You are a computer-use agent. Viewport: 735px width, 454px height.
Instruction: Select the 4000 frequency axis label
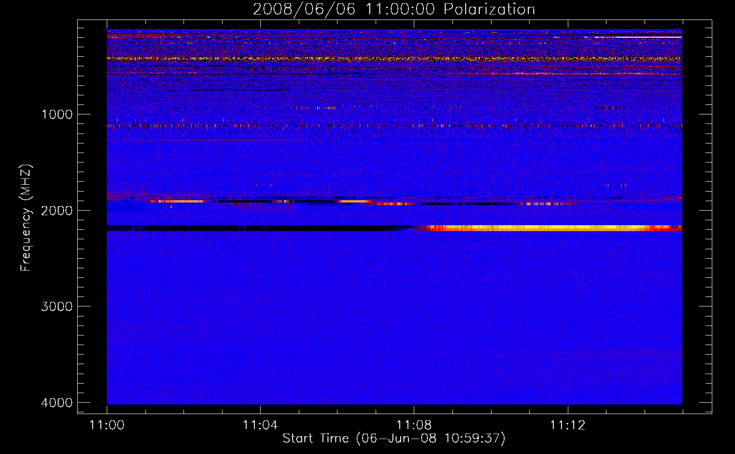click(57, 402)
